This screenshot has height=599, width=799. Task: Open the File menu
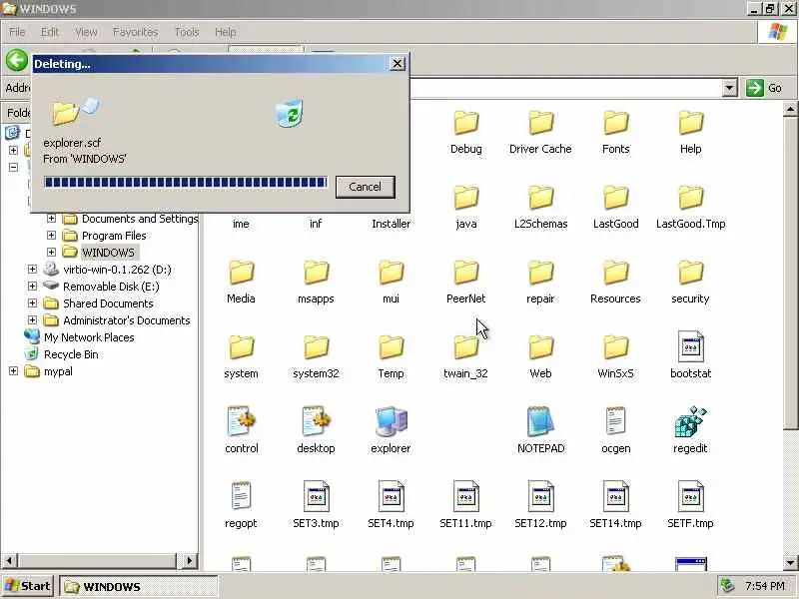[17, 32]
